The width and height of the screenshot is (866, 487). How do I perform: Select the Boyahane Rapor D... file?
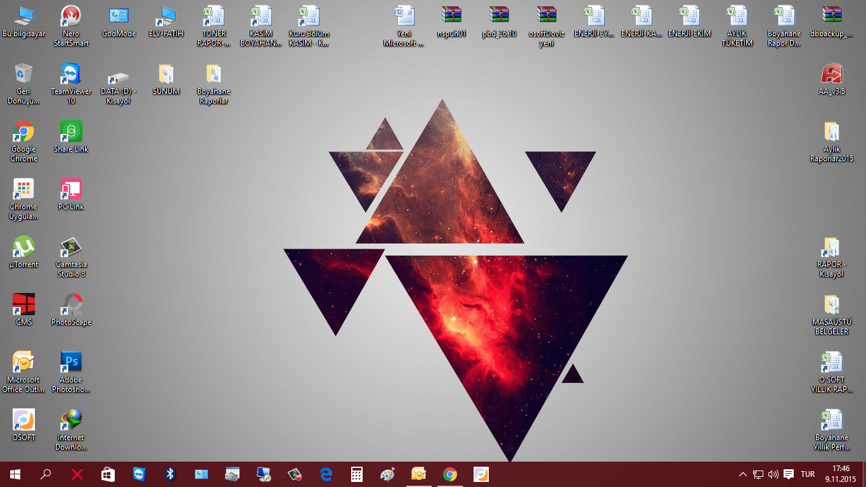(x=784, y=27)
